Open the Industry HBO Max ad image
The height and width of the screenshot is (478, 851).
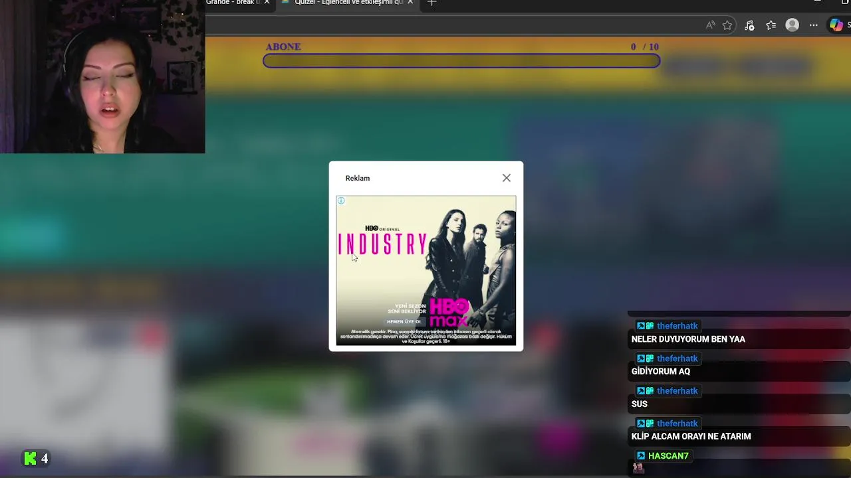click(426, 270)
